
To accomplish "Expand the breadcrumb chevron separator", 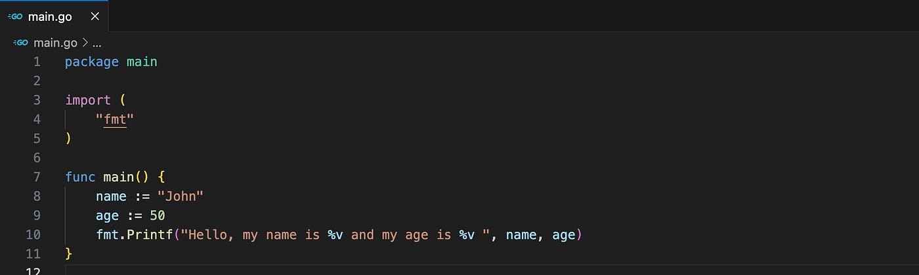I will (85, 43).
